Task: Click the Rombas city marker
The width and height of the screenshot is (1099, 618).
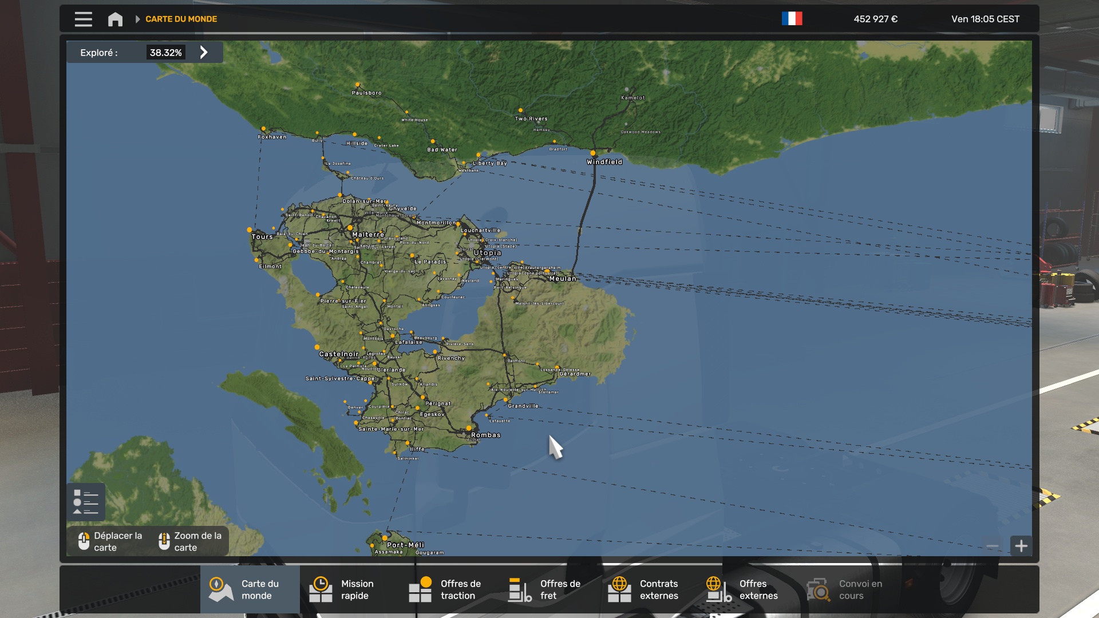Action: pos(469,428)
